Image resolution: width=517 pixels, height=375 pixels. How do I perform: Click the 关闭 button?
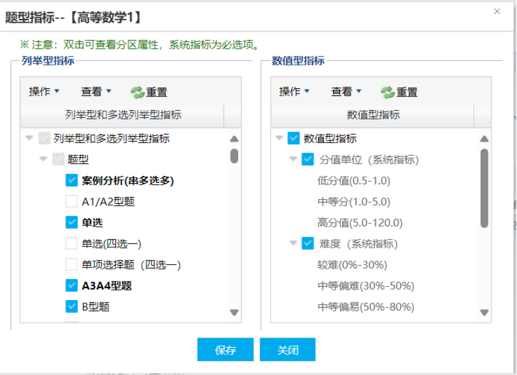click(288, 350)
